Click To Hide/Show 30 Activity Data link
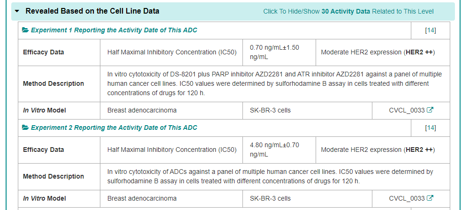 coord(348,11)
